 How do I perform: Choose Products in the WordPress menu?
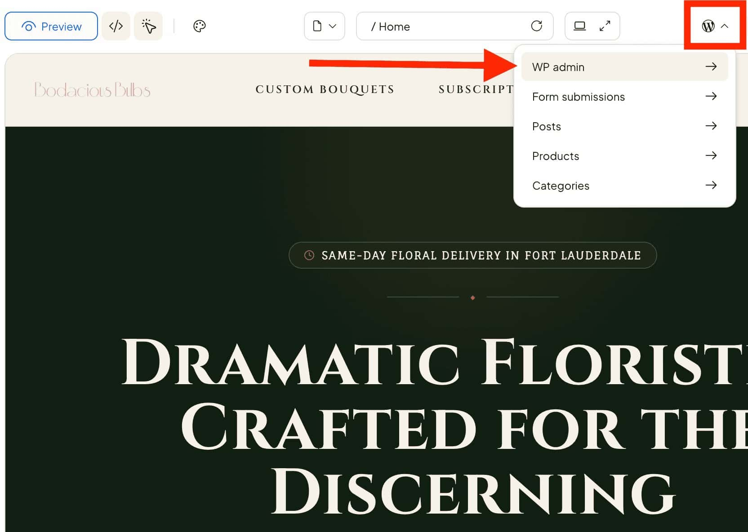(624, 156)
